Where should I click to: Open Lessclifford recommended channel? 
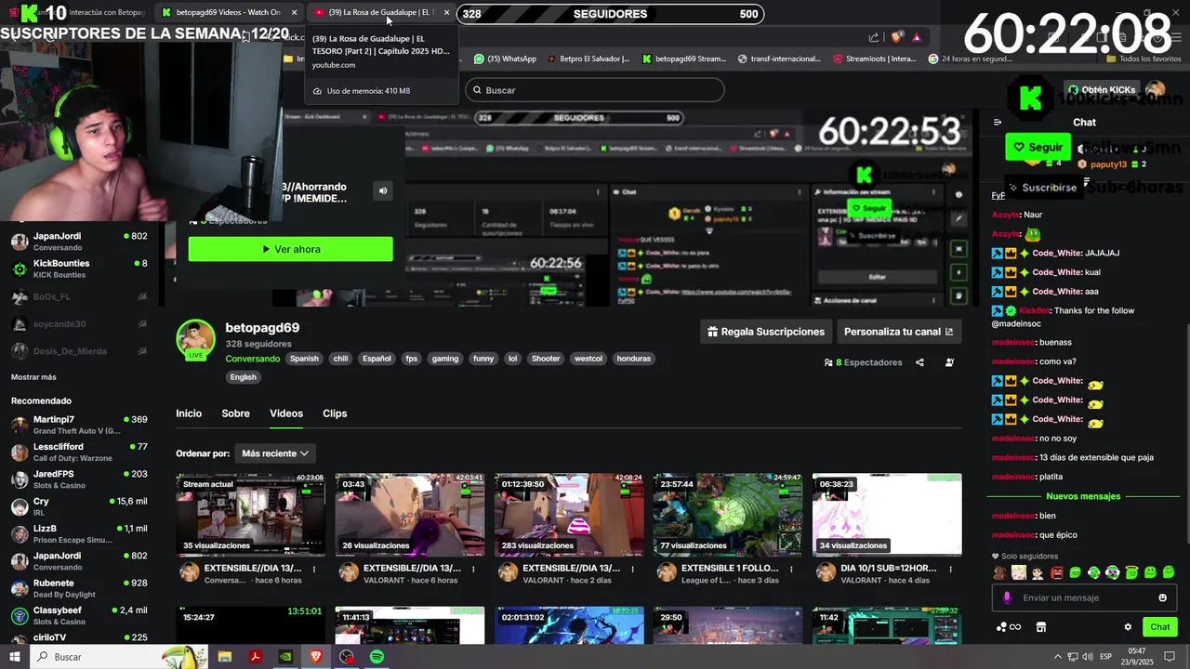point(79,453)
